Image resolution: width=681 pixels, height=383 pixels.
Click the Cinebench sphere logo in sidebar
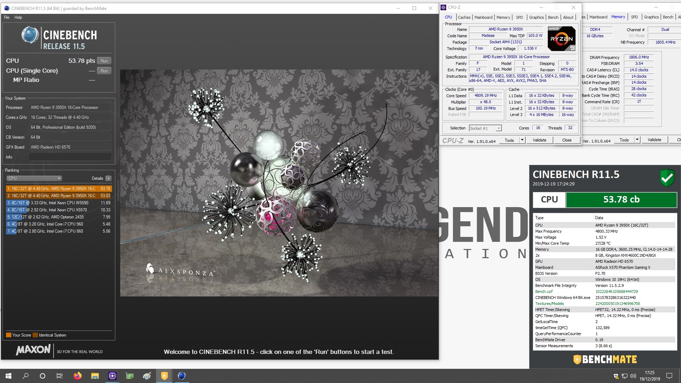[x=30, y=35]
